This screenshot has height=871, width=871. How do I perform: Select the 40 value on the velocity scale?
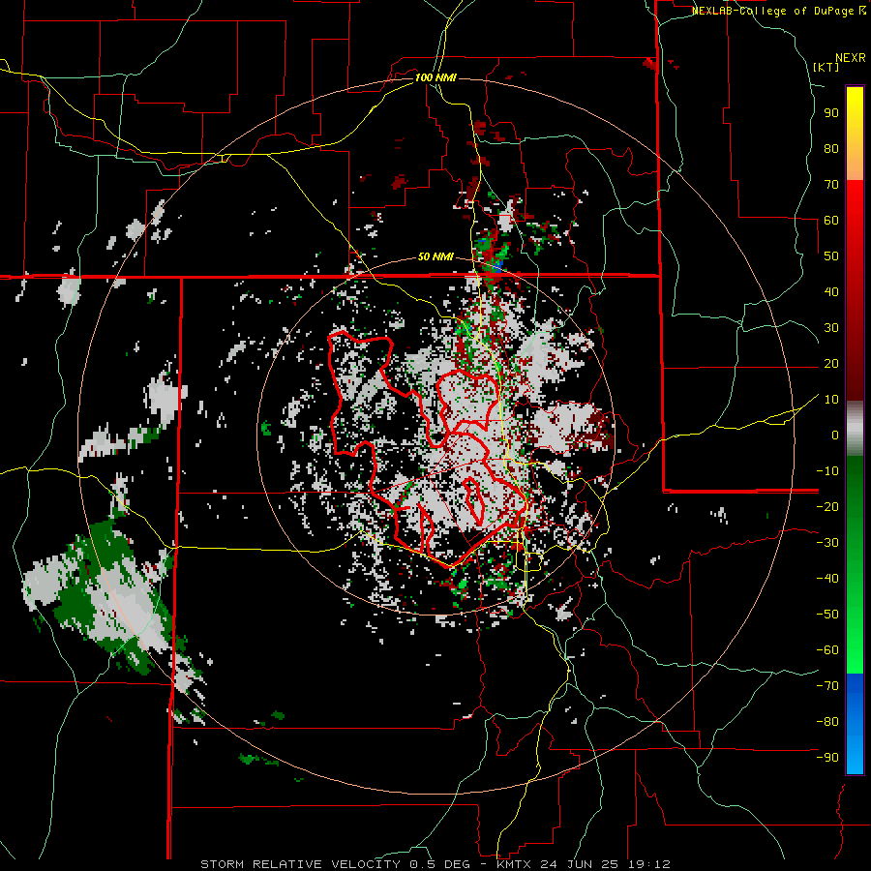pos(831,291)
